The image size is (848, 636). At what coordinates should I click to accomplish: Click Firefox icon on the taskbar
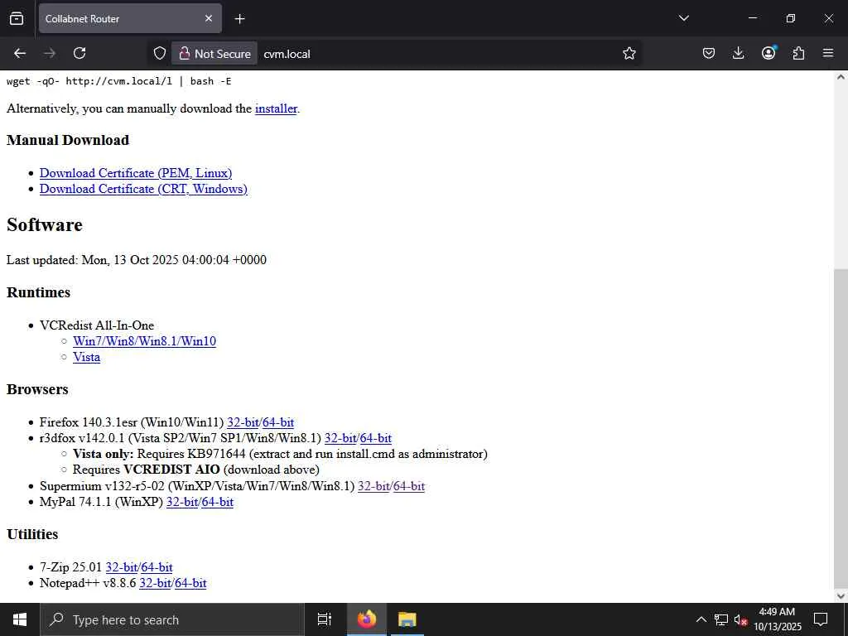(367, 619)
